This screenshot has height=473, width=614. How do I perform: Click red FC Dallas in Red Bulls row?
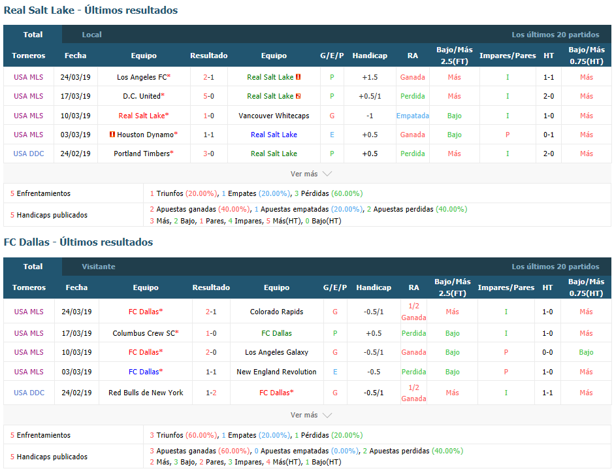[276, 393]
